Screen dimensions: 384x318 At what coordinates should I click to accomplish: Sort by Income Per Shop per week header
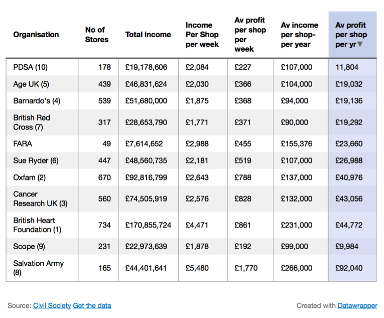(202, 35)
